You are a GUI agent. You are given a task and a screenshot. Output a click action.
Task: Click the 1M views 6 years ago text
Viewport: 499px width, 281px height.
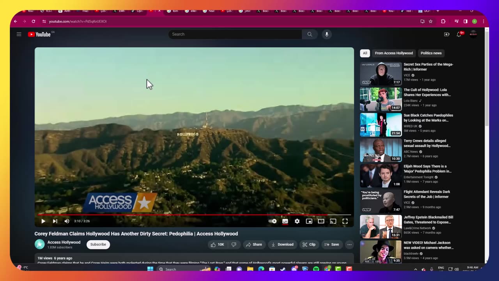point(55,258)
